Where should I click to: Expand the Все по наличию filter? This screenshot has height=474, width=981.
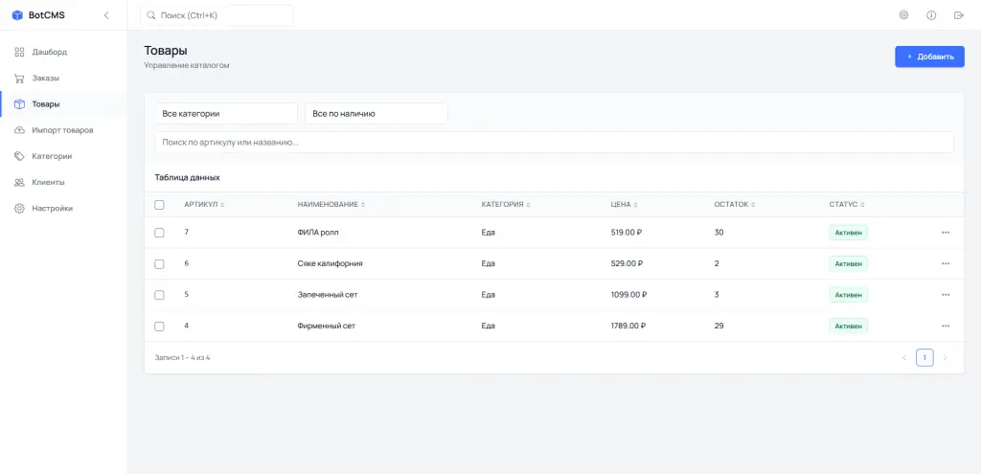coord(376,113)
